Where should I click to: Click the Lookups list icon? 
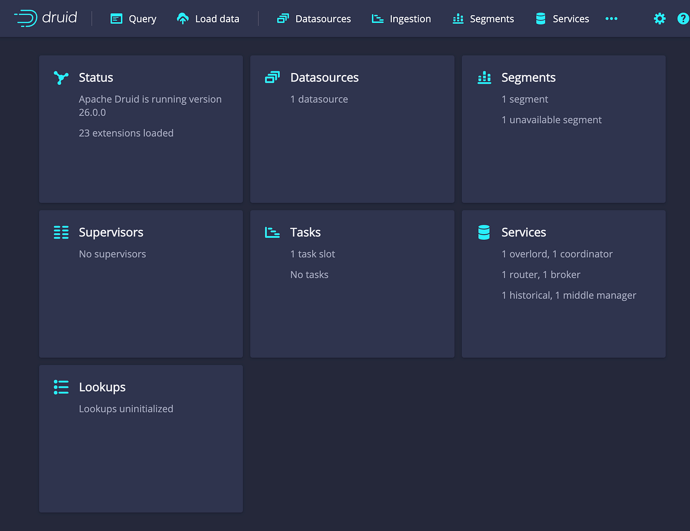pos(61,387)
